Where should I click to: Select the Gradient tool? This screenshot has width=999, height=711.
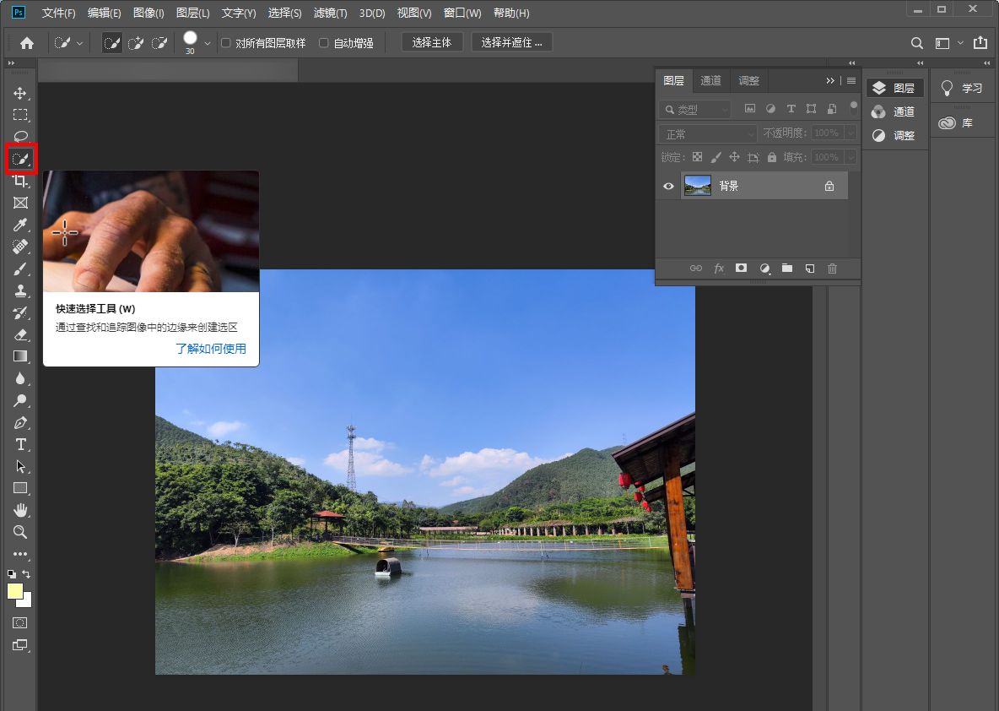(x=20, y=356)
